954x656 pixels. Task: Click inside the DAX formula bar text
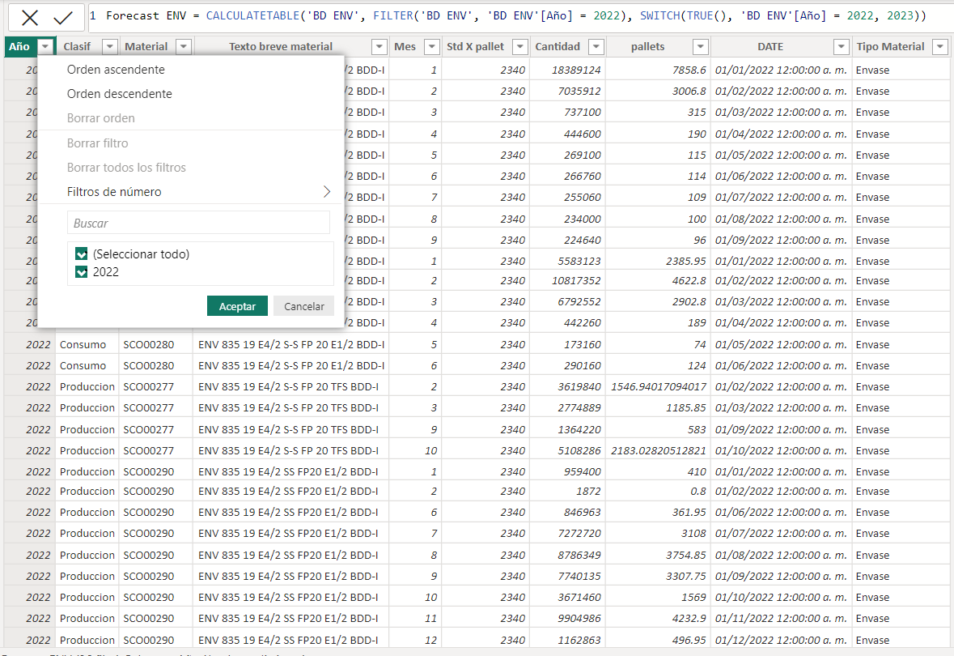click(x=516, y=16)
